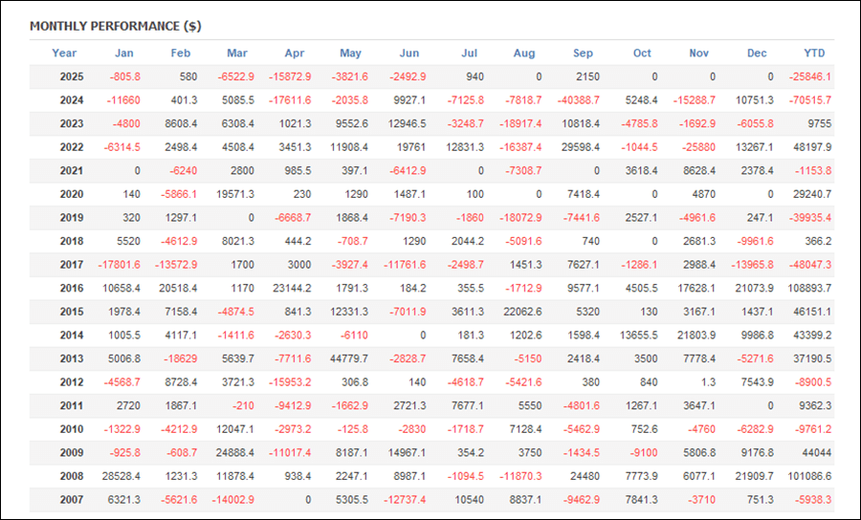Image resolution: width=861 pixels, height=520 pixels.
Task: Click the Monthly Performance ($) title
Action: 115,26
